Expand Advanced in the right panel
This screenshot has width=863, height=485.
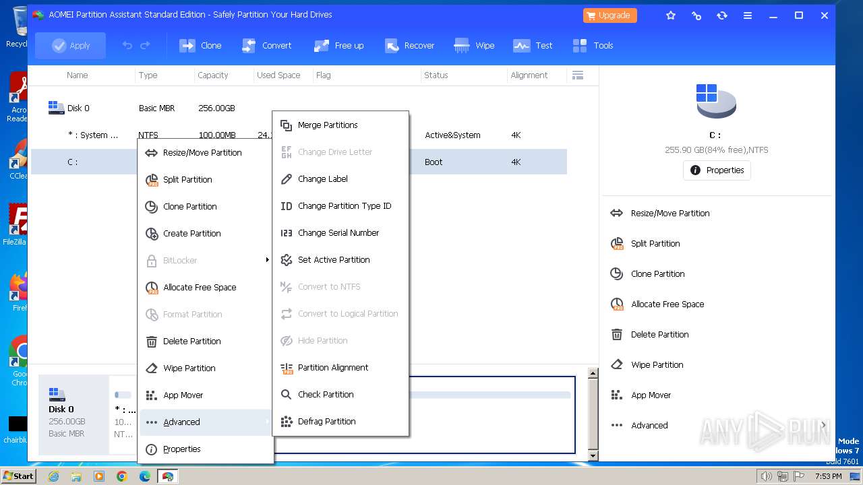pos(717,426)
